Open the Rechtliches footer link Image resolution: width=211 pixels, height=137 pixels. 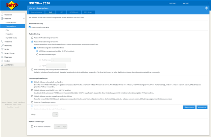click(8, 105)
